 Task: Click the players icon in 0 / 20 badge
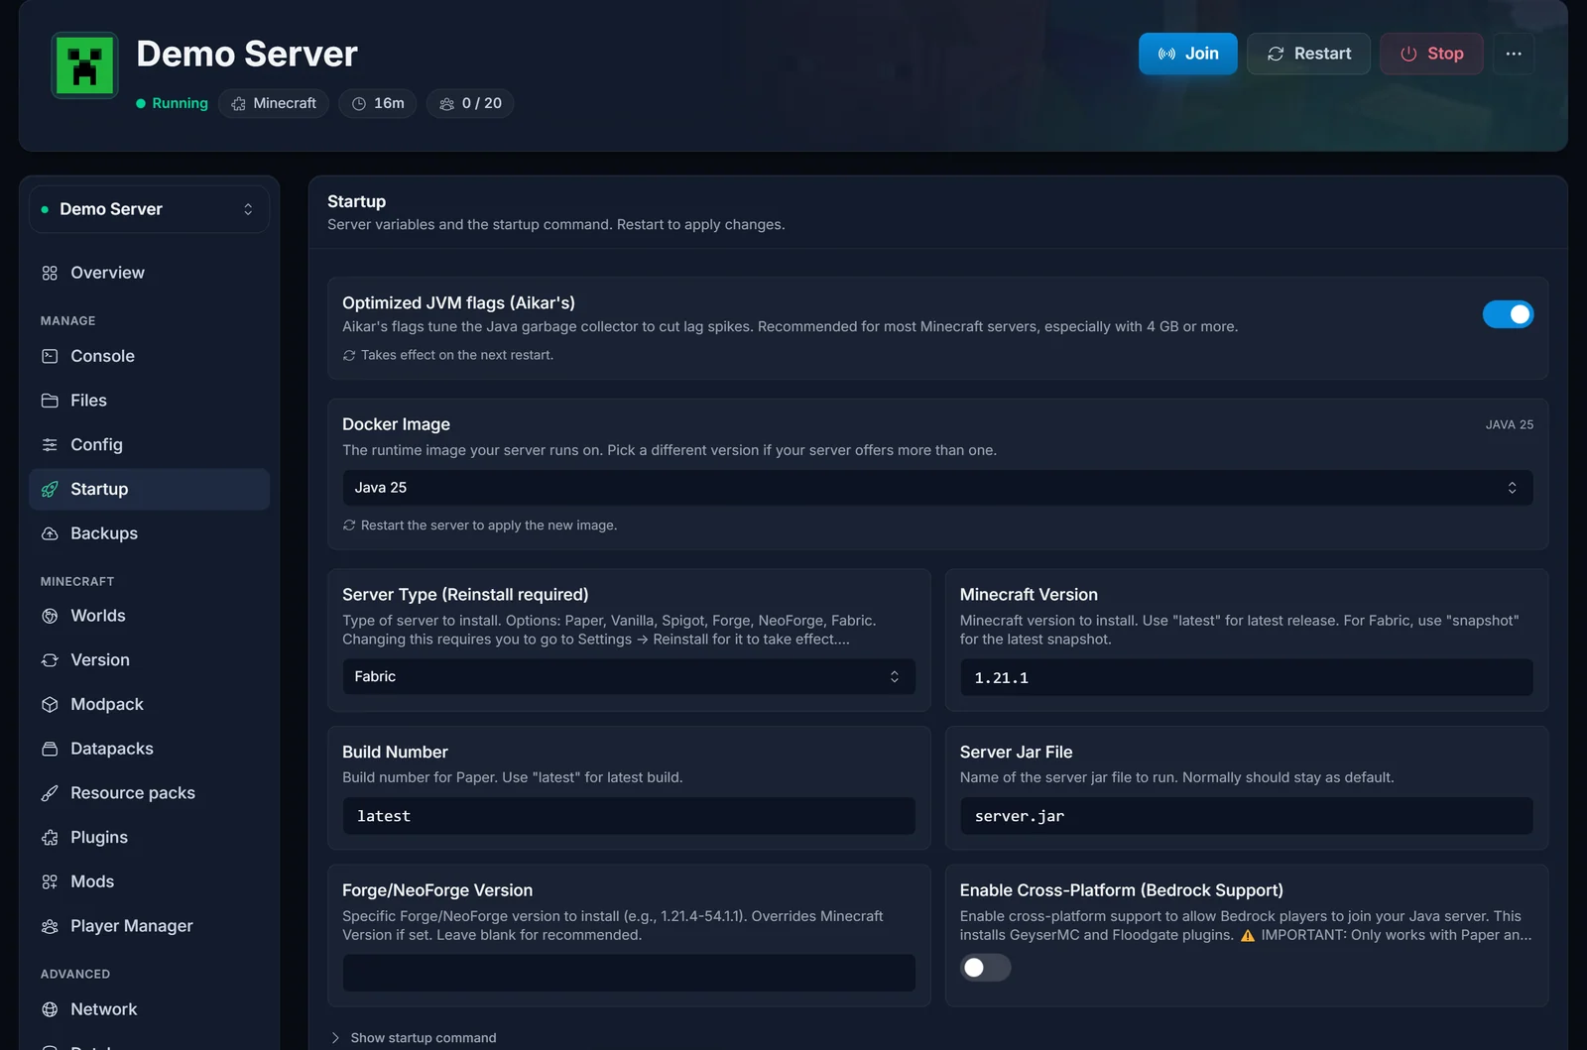(x=447, y=103)
